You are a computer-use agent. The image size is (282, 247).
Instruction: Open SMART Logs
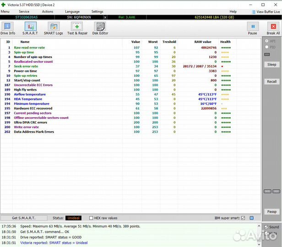[x=54, y=28]
